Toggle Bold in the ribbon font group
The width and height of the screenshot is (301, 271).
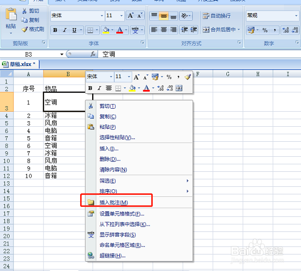point(55,30)
